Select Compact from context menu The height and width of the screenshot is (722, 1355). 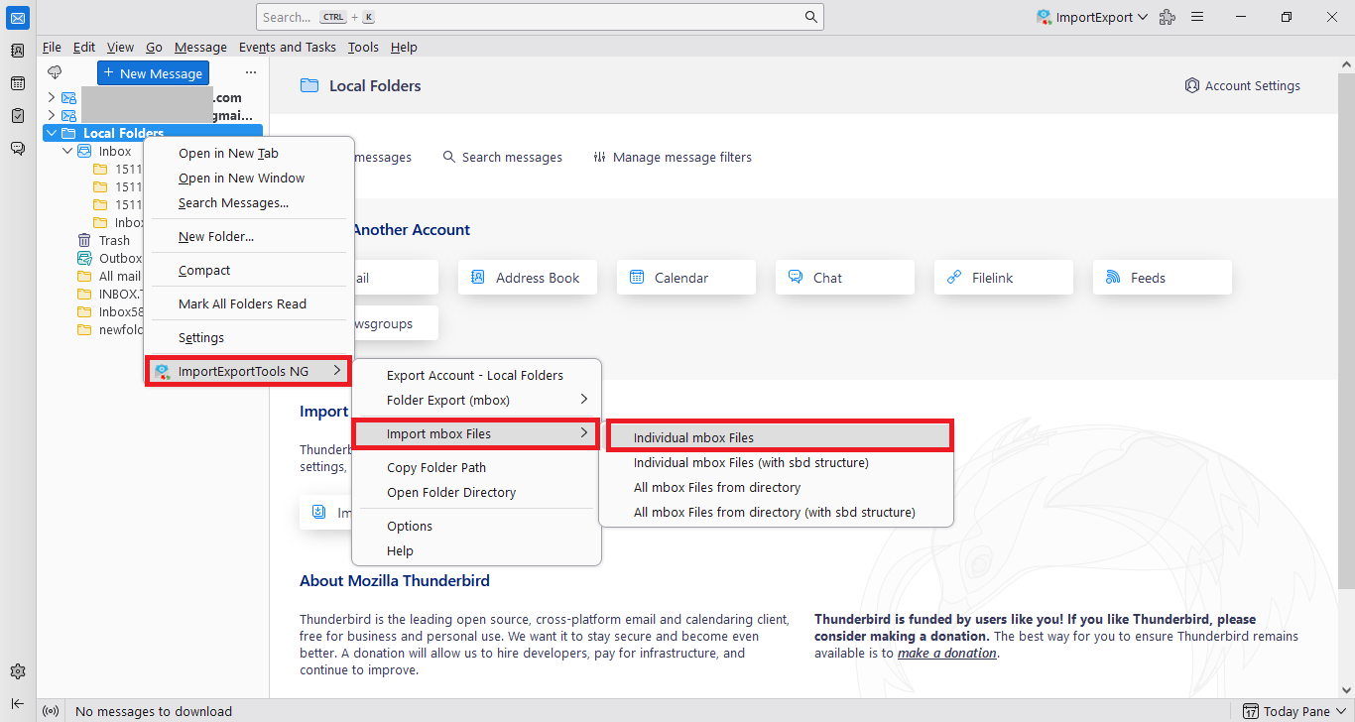(x=249, y=270)
